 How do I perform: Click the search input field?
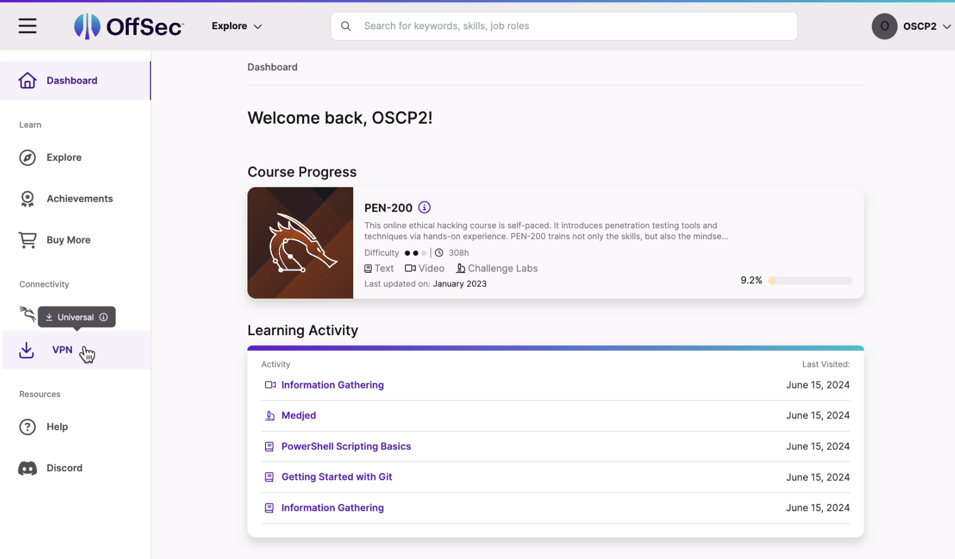(x=562, y=26)
